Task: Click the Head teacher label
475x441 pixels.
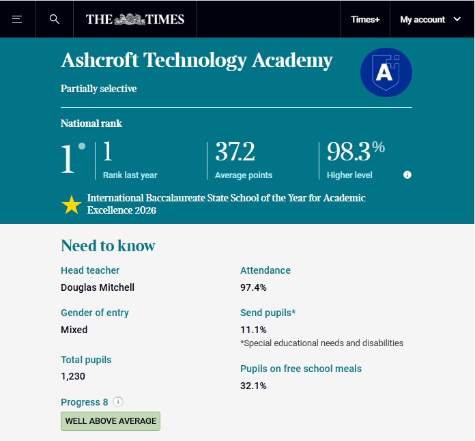Action: 90,270
